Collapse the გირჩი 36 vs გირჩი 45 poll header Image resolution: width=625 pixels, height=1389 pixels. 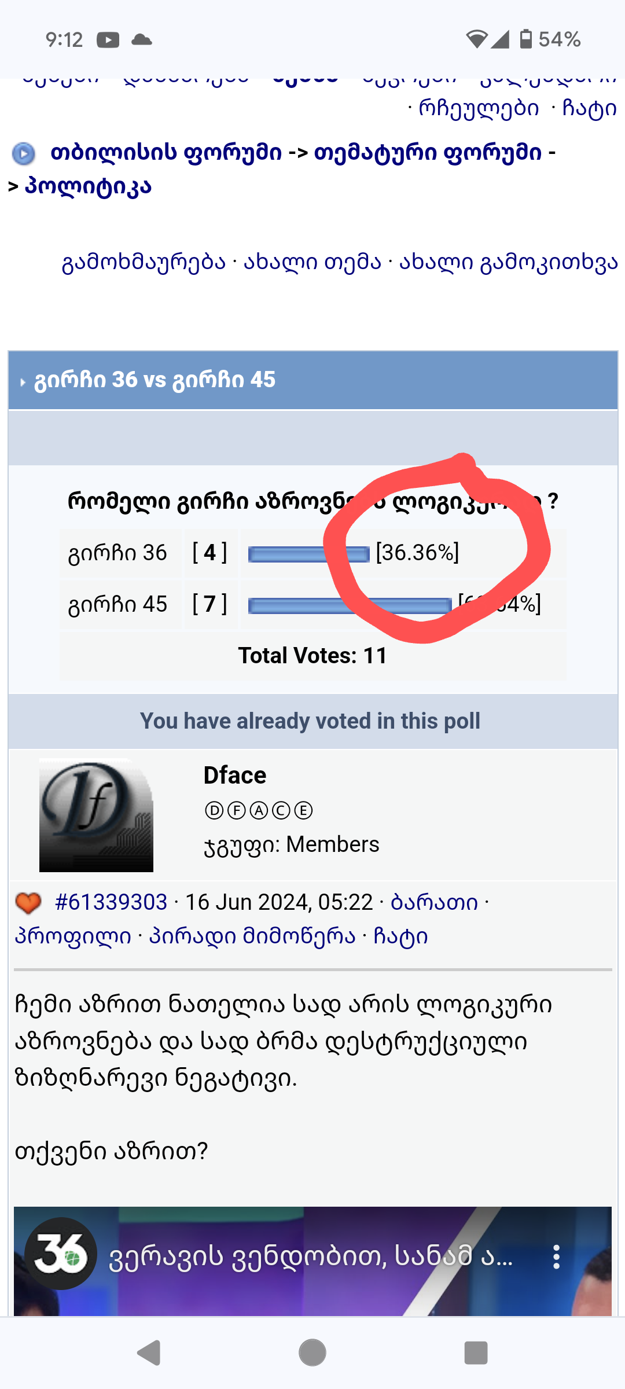tap(23, 382)
